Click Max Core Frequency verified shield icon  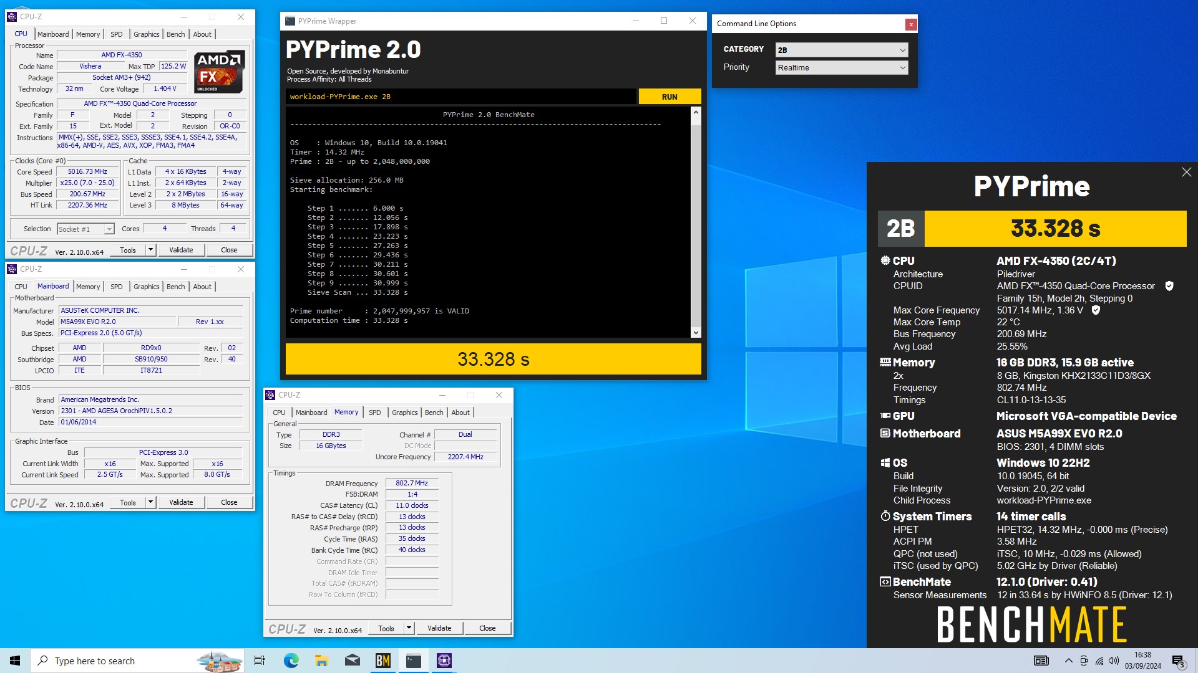(1096, 310)
